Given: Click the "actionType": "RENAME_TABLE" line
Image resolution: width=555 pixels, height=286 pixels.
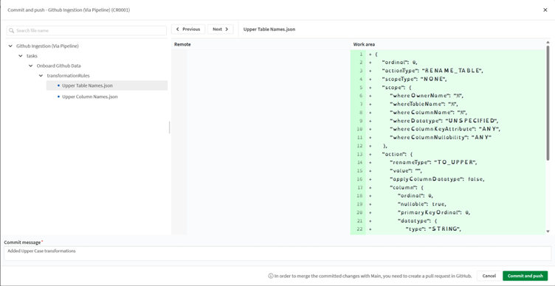Looking at the screenshot, I should pyautogui.click(x=432, y=71).
